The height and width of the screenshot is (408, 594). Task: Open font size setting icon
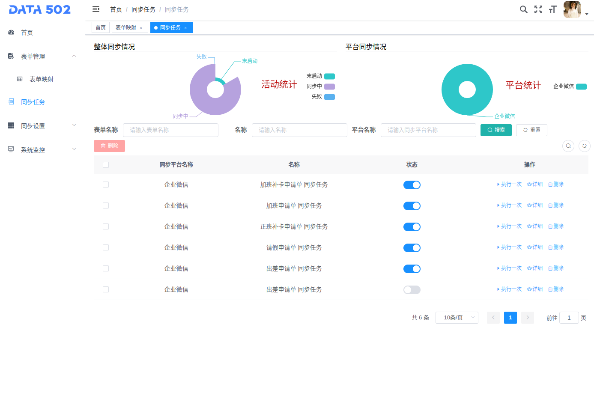[552, 9]
